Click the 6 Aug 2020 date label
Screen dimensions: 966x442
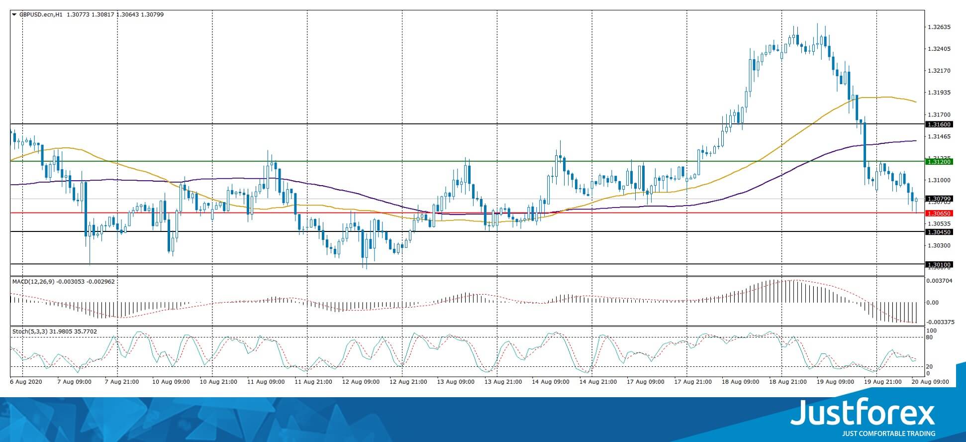[x=25, y=382]
